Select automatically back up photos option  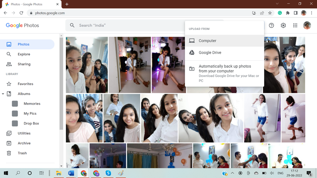(x=224, y=73)
